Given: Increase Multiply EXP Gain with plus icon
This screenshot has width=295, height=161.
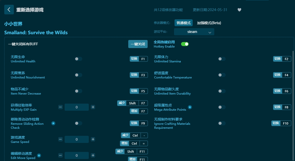Looking at the screenshot, I should [x=93, y=107].
